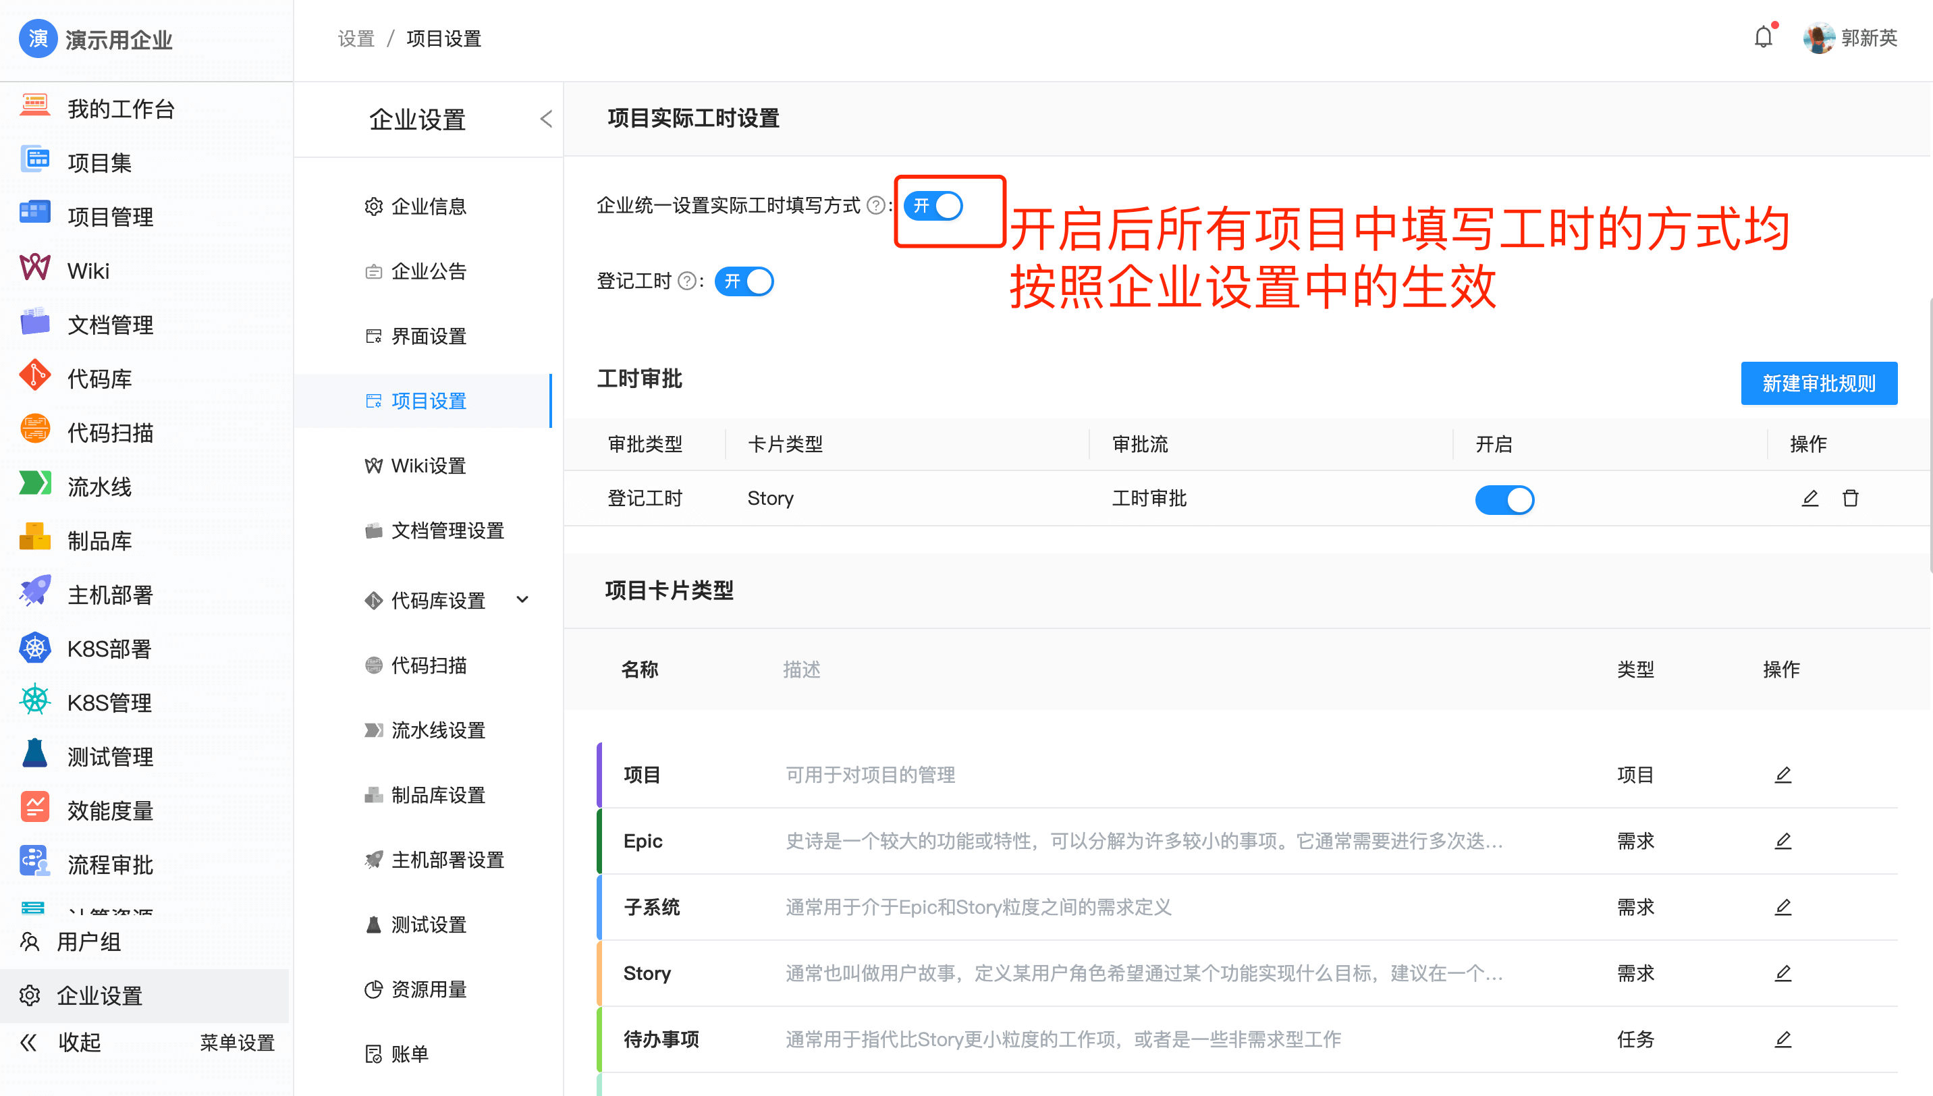Edit the 登记工时 approval rule with pencil icon
Viewport: 1933px width, 1096px height.
(1809, 498)
